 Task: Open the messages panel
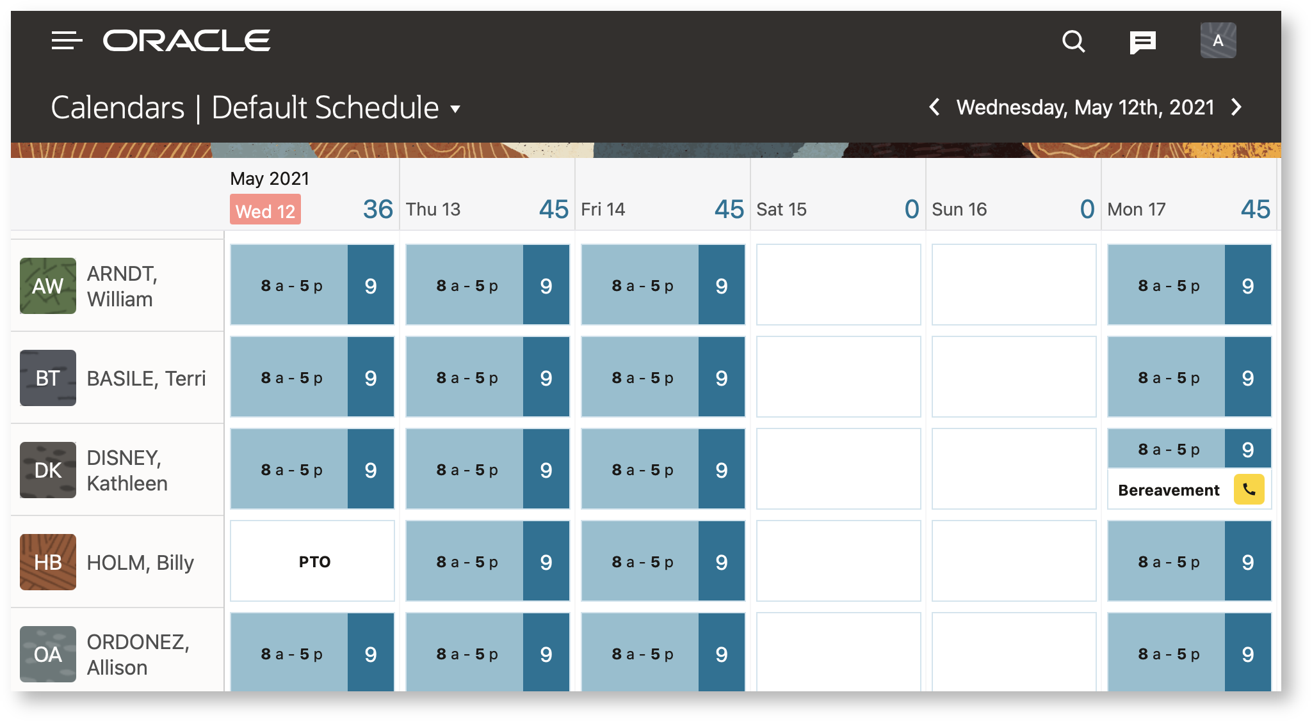point(1143,41)
